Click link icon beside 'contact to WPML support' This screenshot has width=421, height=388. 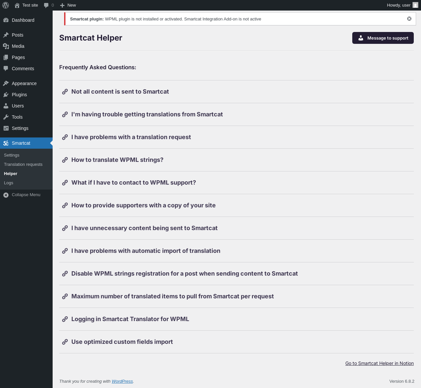65,183
